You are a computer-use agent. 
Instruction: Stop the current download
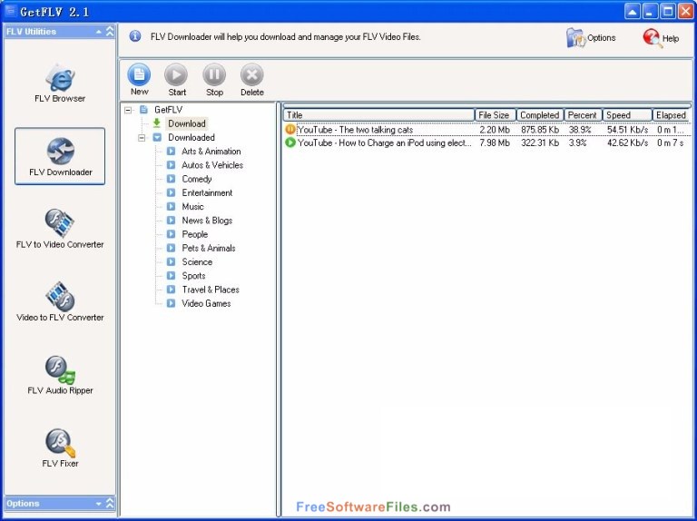(x=214, y=80)
